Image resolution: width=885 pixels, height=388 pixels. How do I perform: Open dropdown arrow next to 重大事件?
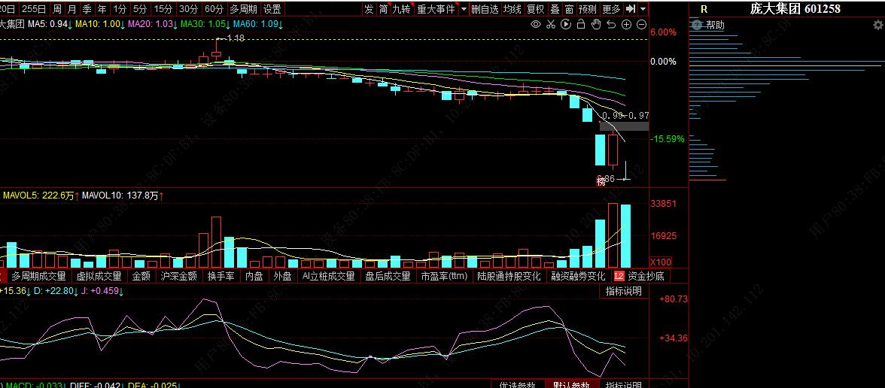464,9
